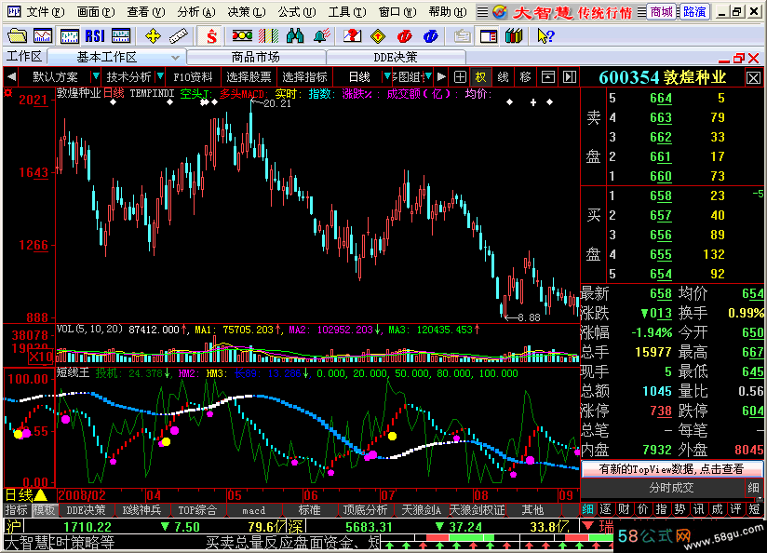Open the alarm bell alert tool
This screenshot has height=553, width=767.
[321, 35]
